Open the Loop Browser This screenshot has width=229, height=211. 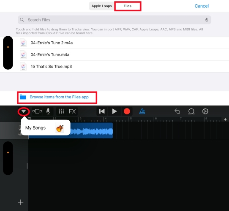pyautogui.click(x=191, y=111)
